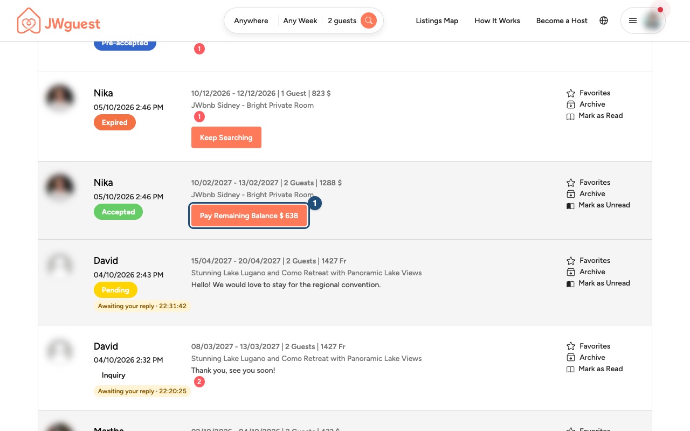Viewport: 690px width, 431px height.
Task: Click '10/02/2027 - 13/02/2027 | 2 Guests | 1288 $' line
Action: pos(267,183)
